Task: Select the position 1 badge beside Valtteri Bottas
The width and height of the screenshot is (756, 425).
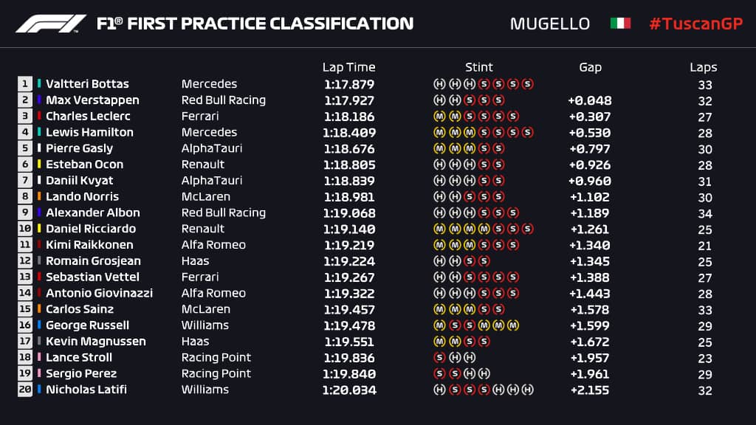Action: tap(25, 84)
